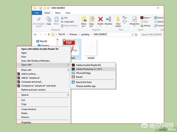Click the Back navigation arrow

[x=35, y=35]
